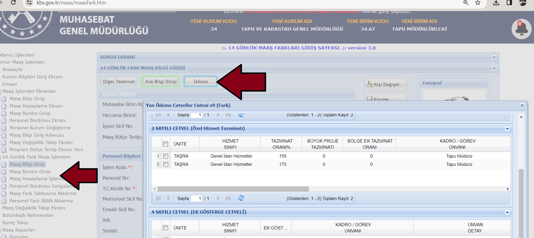Click the horizontal scrollbar thumb of the 2 SAYILI table
Image resolution: width=534 pixels, height=238 pixels.
click(x=233, y=189)
